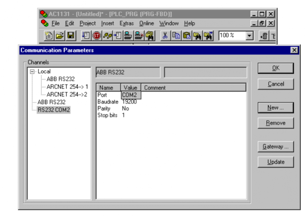Collapse the Local tree node
308x216 pixels.
[32, 72]
